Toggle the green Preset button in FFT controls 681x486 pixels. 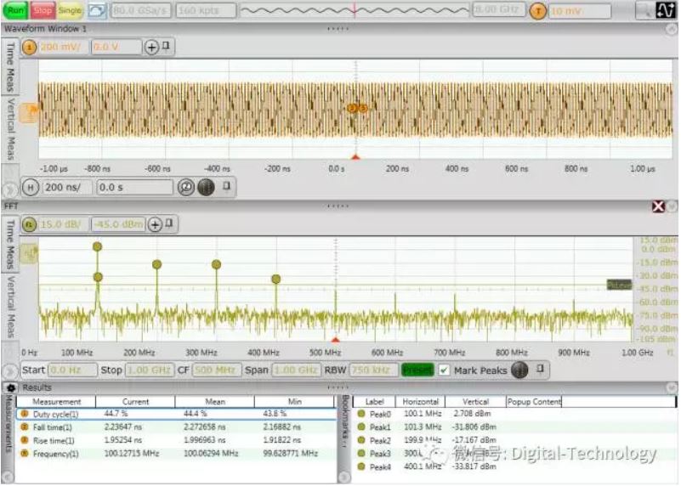click(417, 370)
